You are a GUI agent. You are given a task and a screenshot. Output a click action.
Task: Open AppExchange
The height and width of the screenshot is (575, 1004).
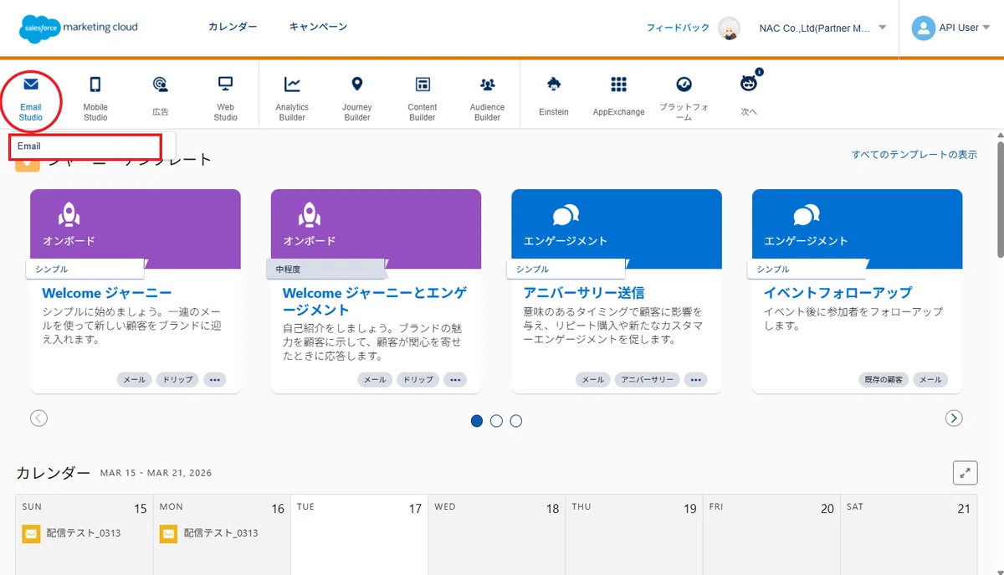click(618, 95)
